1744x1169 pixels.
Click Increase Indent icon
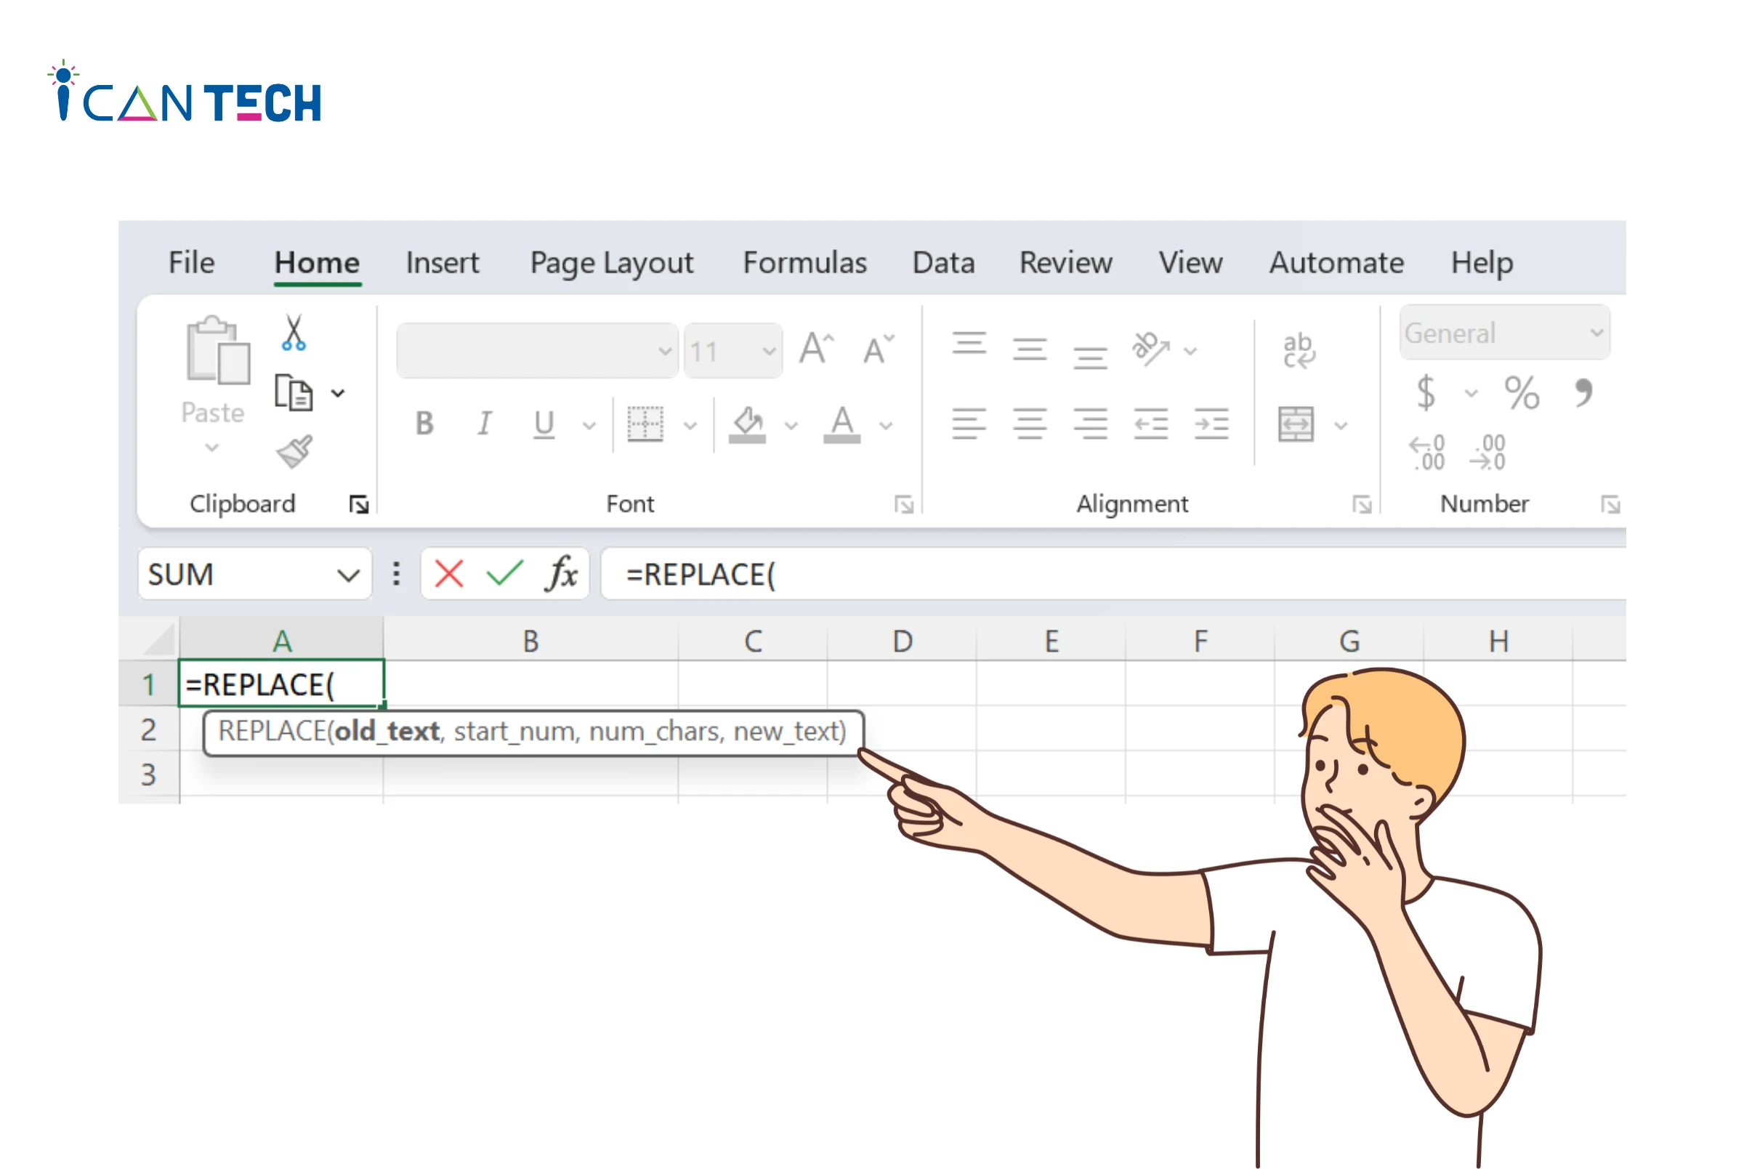pyautogui.click(x=1211, y=424)
